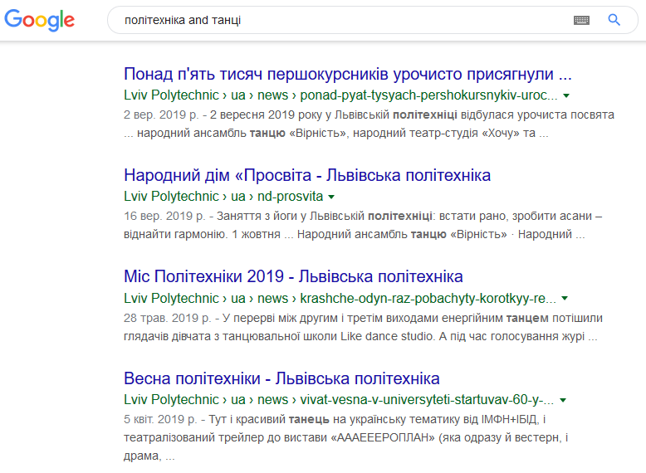This screenshot has width=646, height=473.
Task: Click the ponad-pyat-tysyach-pershokursnykiv breadcrumb URL
Action: (x=340, y=95)
